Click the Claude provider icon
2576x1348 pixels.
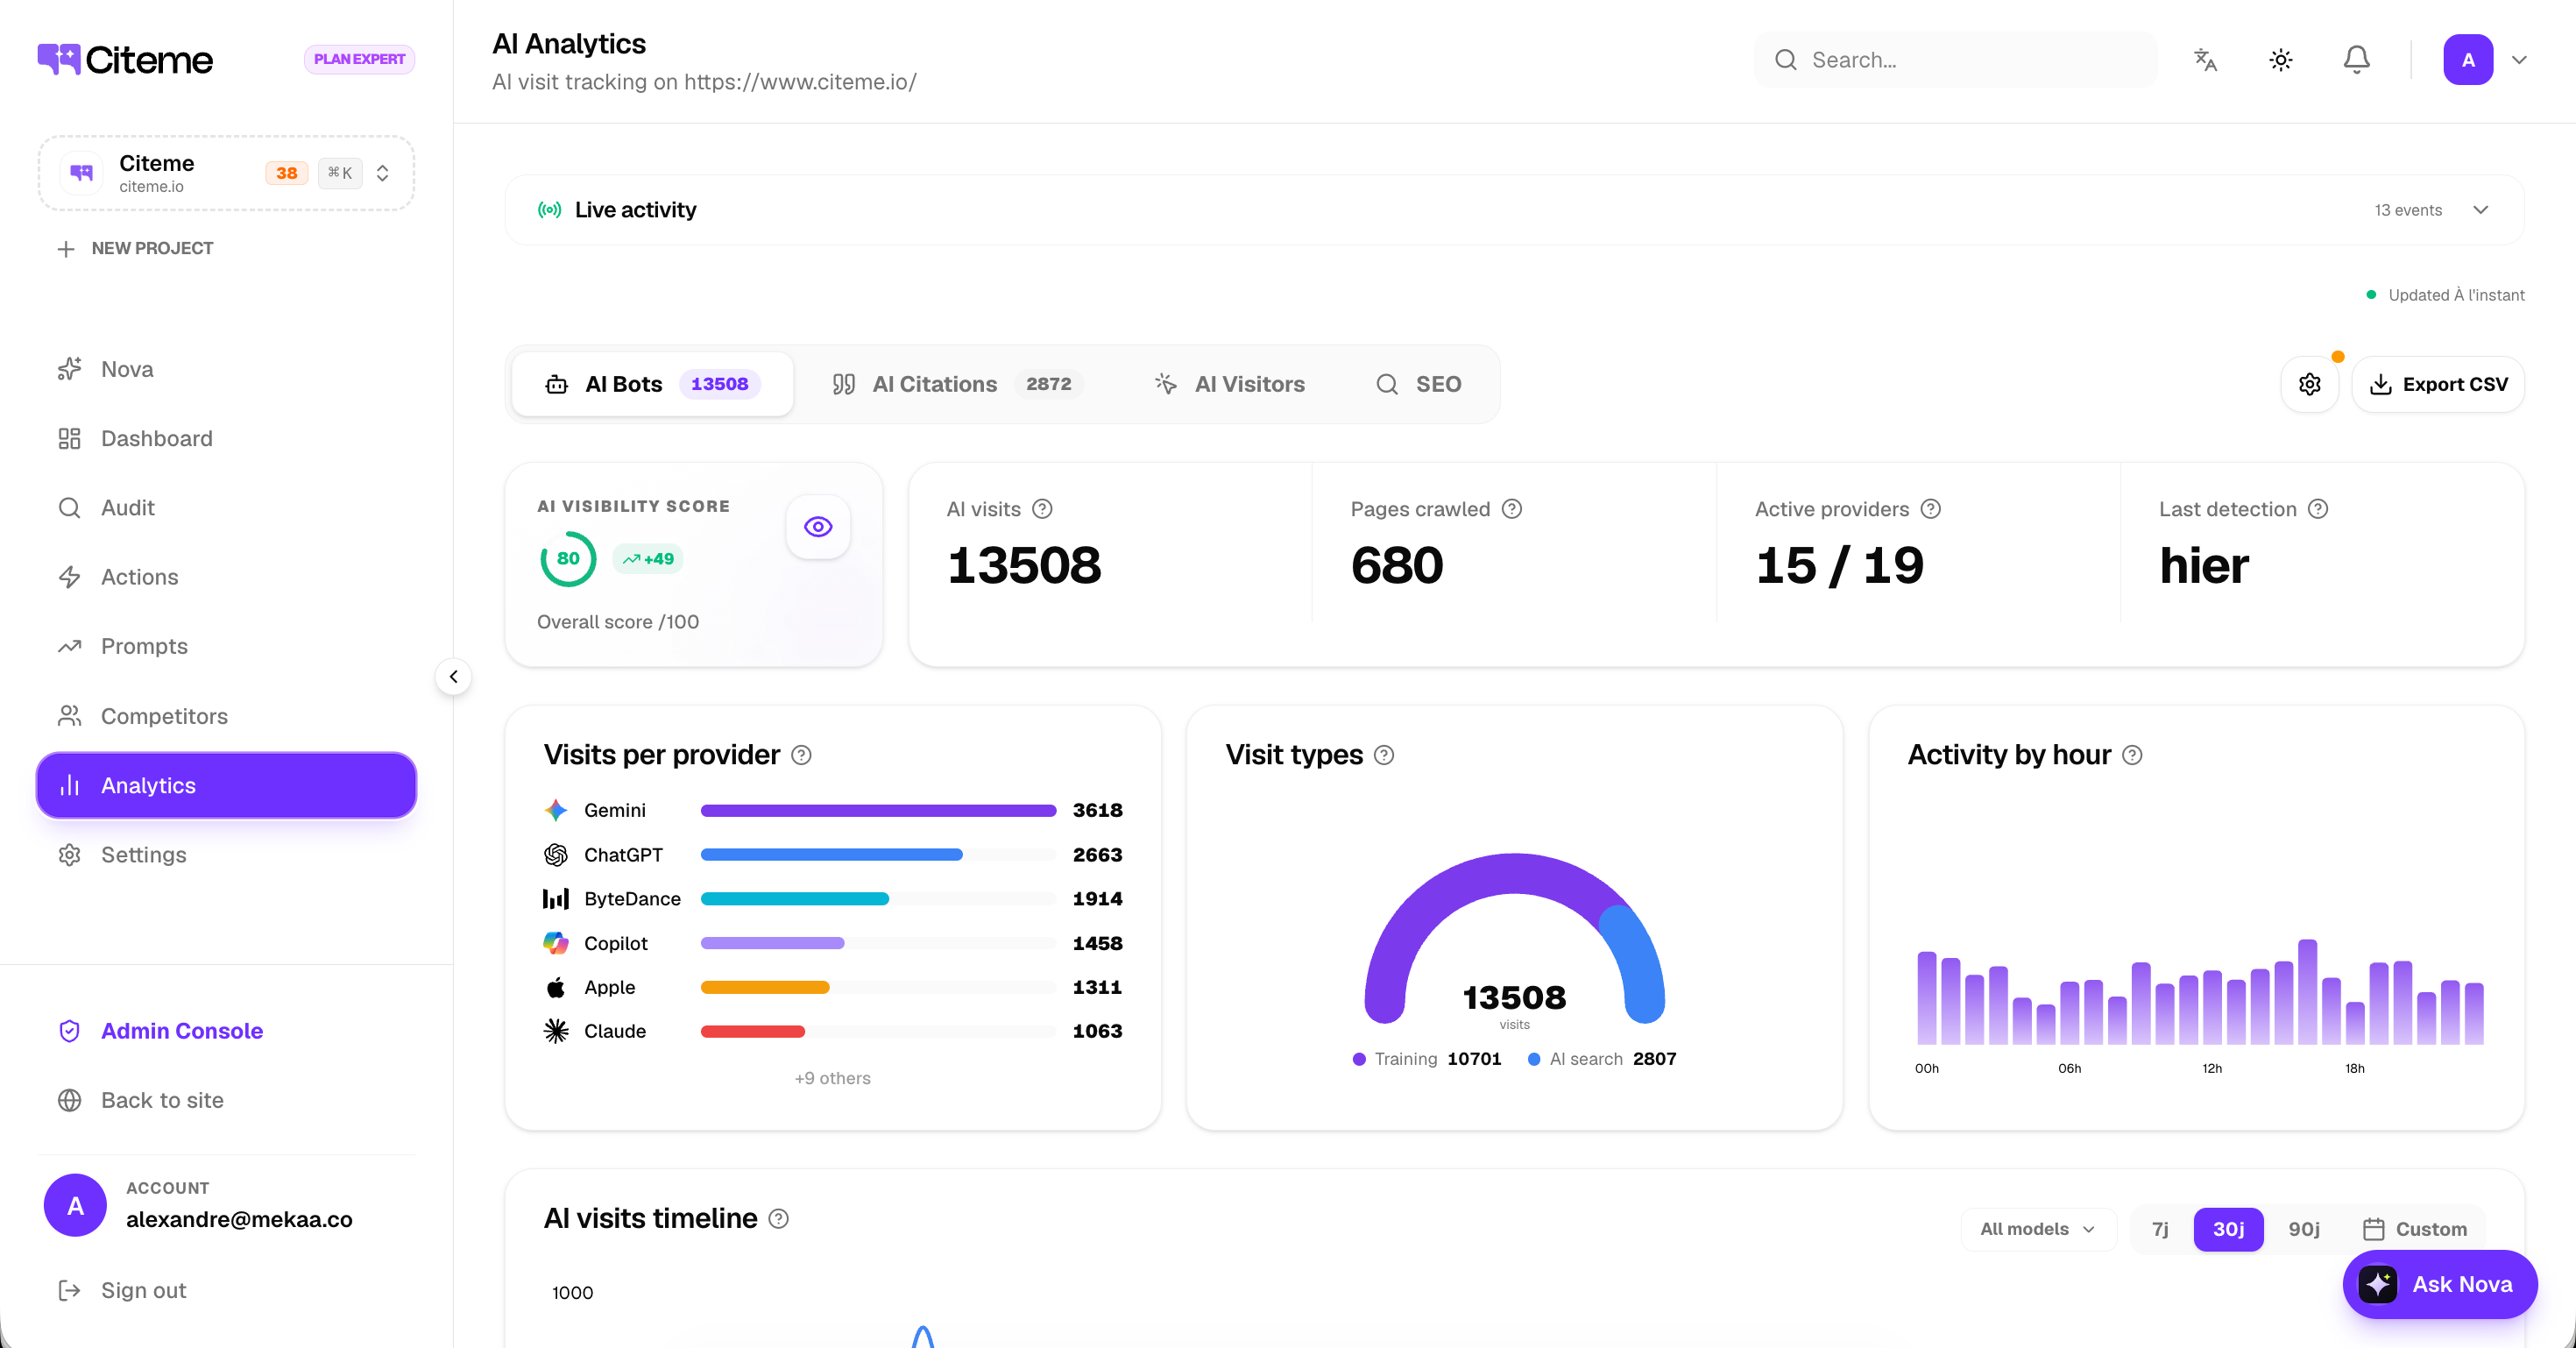pos(556,1031)
